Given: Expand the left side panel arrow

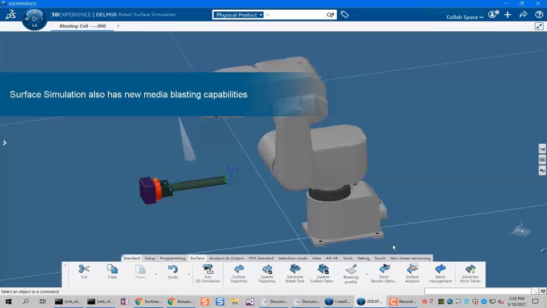Looking at the screenshot, I should tap(5, 143).
